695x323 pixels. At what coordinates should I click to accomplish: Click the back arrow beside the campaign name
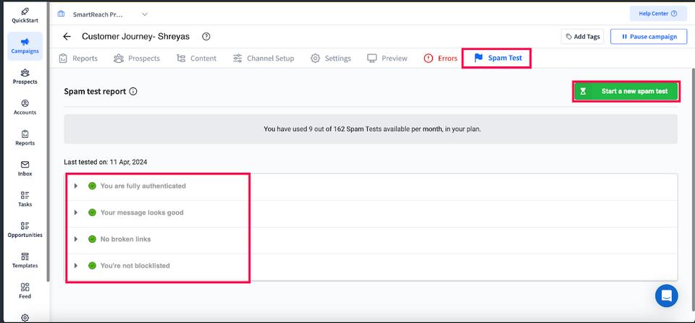(x=67, y=37)
